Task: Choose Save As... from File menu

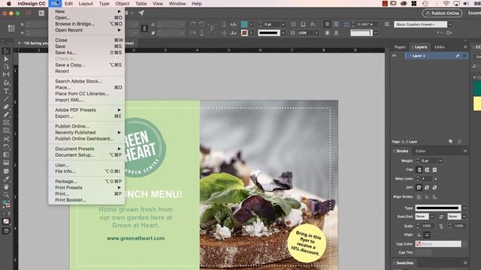Action: pyautogui.click(x=65, y=52)
